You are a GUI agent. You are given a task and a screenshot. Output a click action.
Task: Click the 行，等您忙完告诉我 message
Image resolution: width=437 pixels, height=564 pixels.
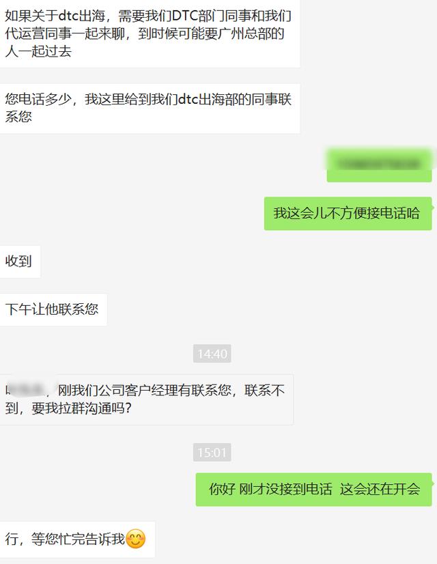tap(77, 539)
